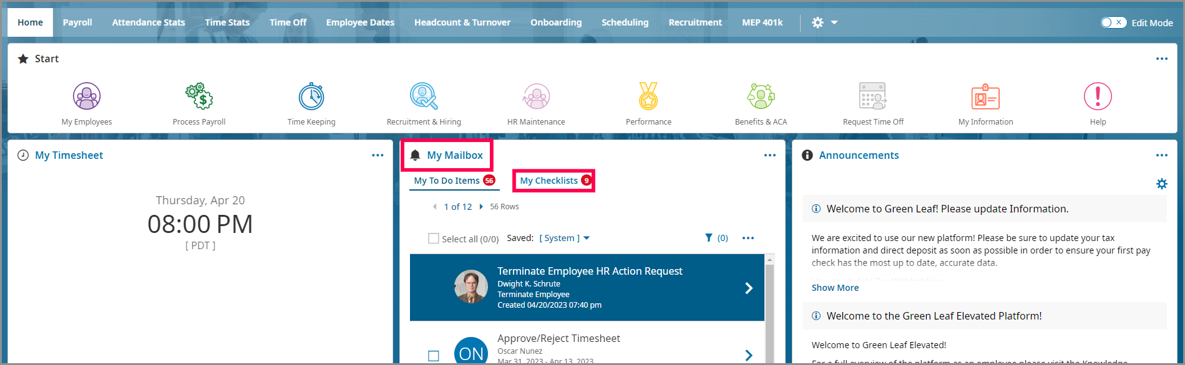Click the My Mailbox title link
The width and height of the screenshot is (1185, 365).
click(x=455, y=155)
